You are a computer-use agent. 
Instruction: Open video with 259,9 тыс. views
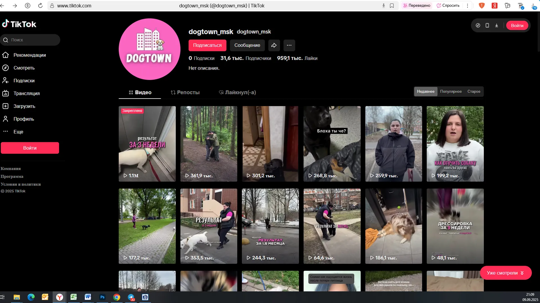[393, 144]
